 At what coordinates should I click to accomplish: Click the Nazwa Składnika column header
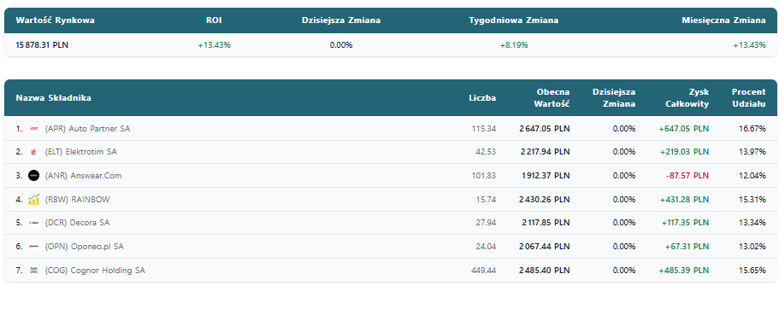(54, 97)
